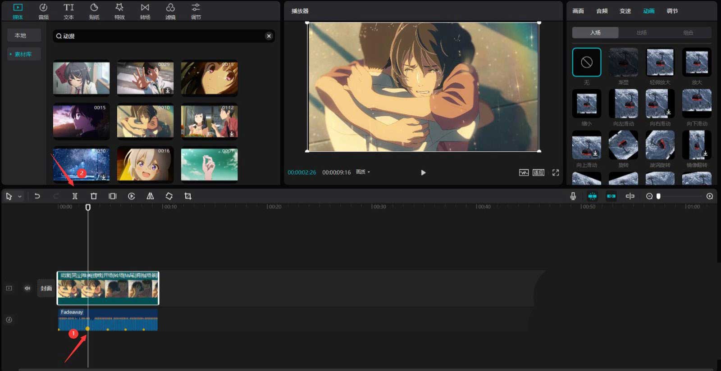Choose the 漩涡旋转 vortex rotate animation
The height and width of the screenshot is (371, 721).
pos(660,145)
